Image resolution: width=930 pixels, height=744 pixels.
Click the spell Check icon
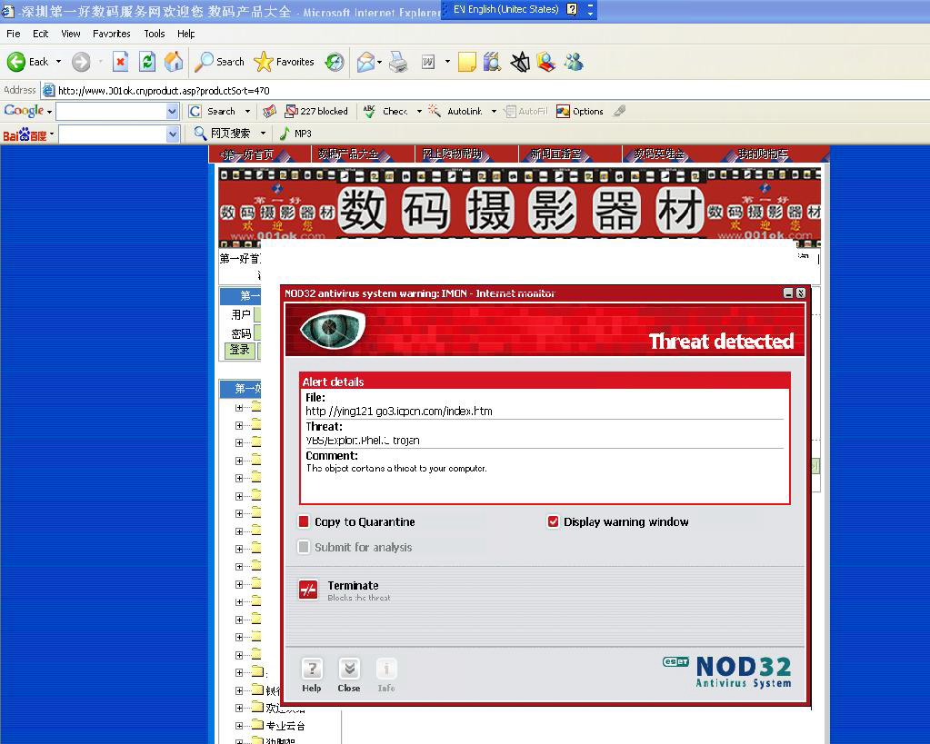point(369,111)
